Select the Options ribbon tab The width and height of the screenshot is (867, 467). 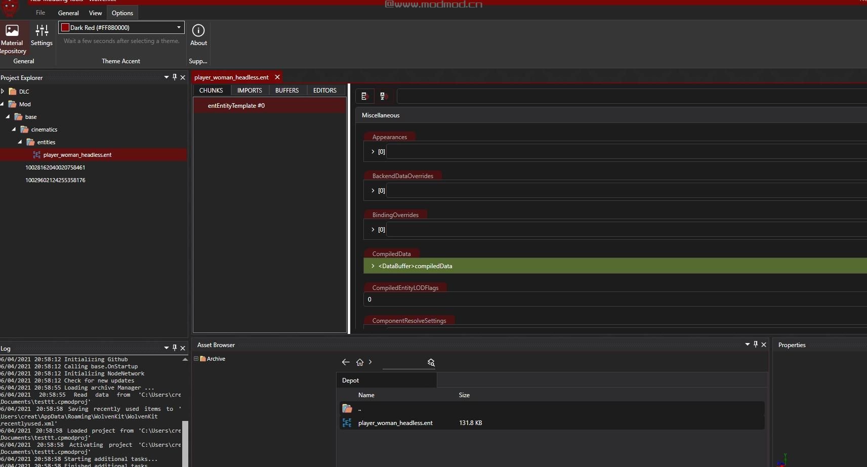(122, 13)
